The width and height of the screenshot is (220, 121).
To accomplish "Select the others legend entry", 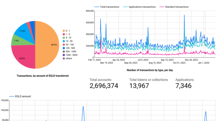I will (x=67, y=58).
